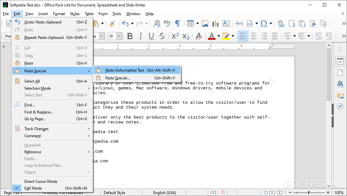The width and height of the screenshot is (347, 196).
Task: Toggle Align Left paragraph button
Action: [x=243, y=36]
